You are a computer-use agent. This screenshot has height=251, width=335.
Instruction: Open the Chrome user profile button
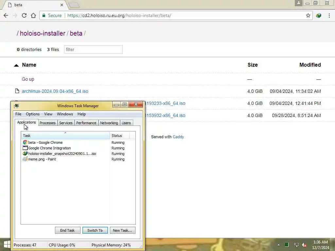pos(298,3)
